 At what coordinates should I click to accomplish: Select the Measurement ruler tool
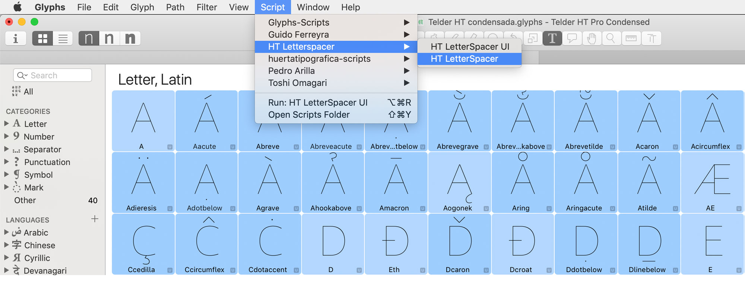[631, 38]
